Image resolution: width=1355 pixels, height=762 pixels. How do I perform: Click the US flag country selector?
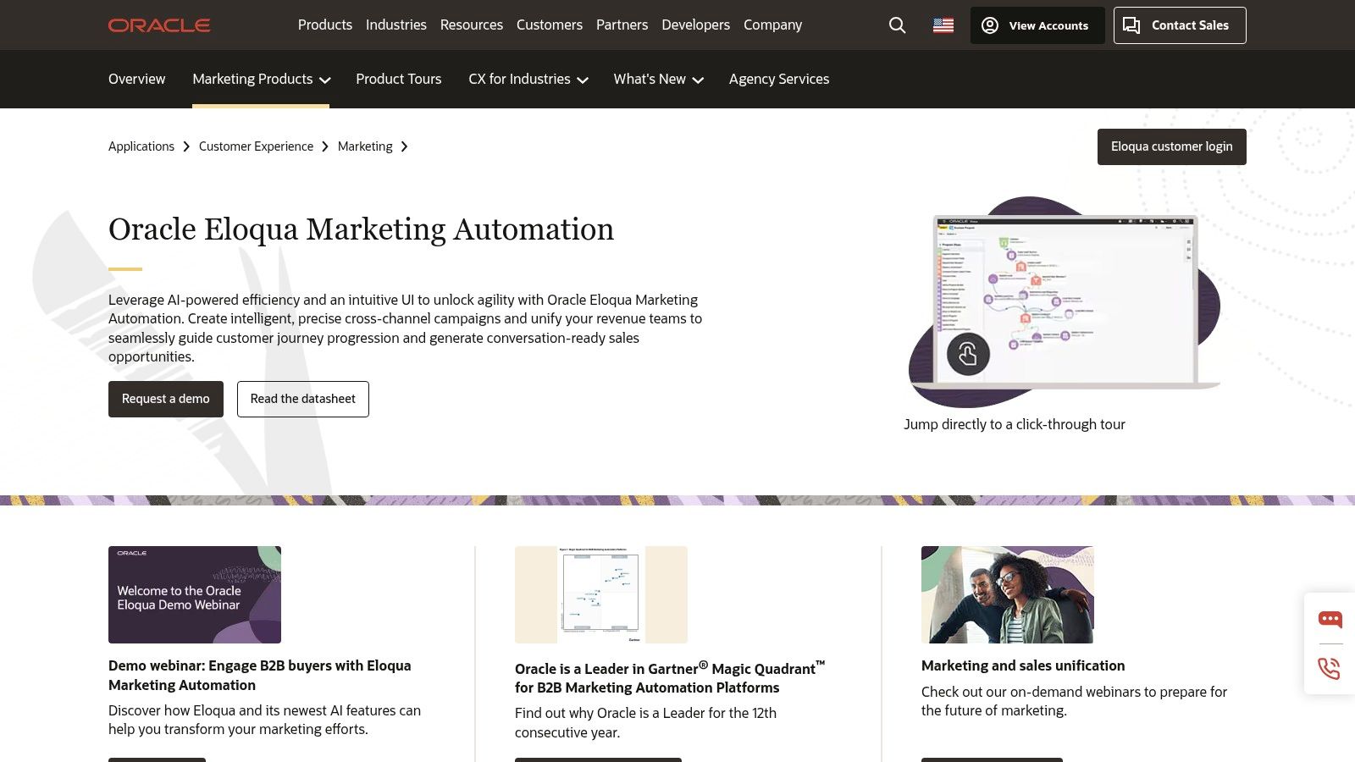(943, 25)
